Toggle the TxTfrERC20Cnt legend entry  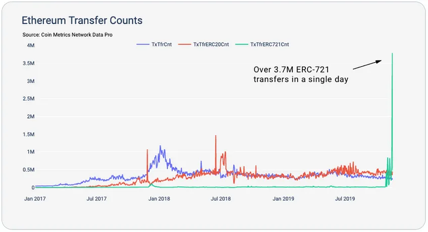click(203, 44)
